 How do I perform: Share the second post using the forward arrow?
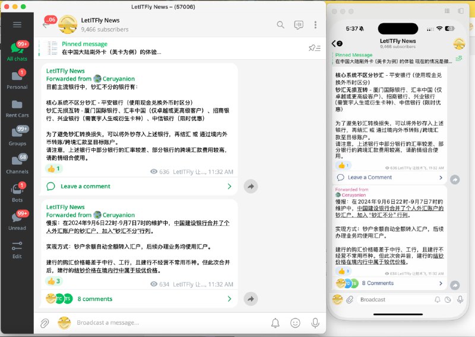[x=251, y=299]
